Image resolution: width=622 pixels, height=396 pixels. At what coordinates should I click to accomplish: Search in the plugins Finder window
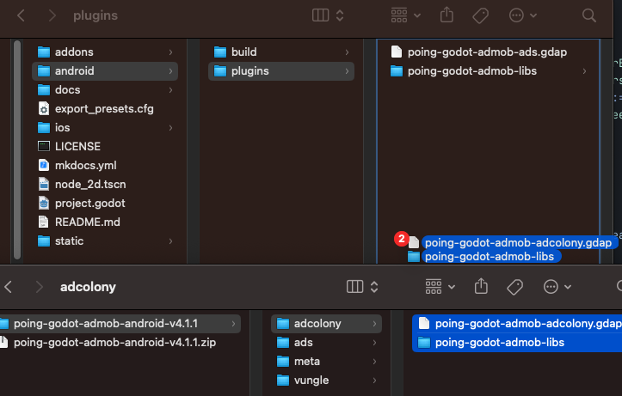coord(589,15)
